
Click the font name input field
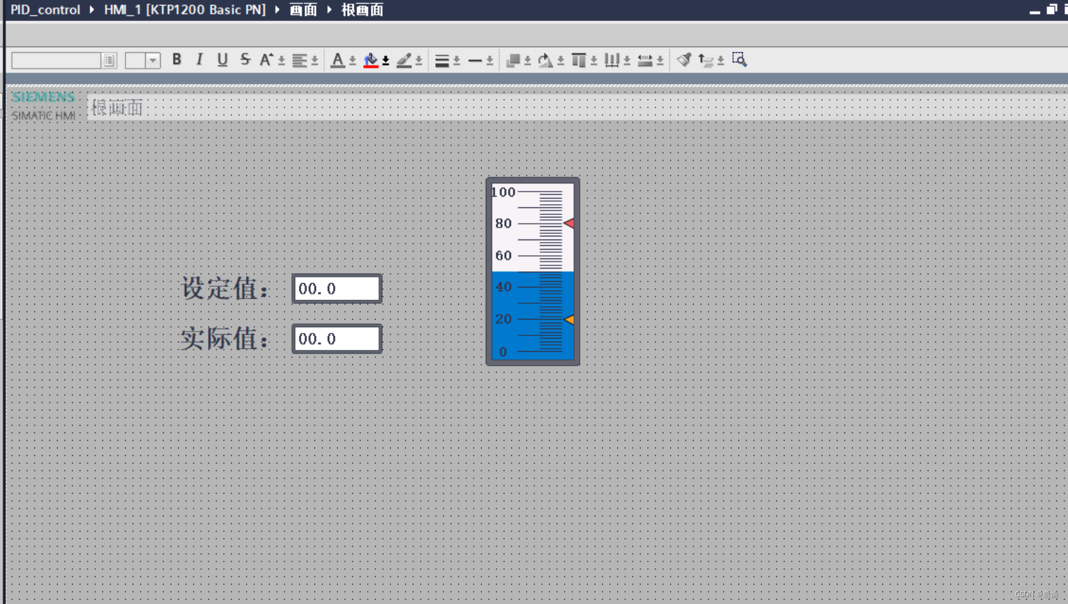click(x=57, y=61)
